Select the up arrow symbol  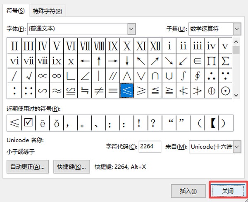[x=99, y=61]
